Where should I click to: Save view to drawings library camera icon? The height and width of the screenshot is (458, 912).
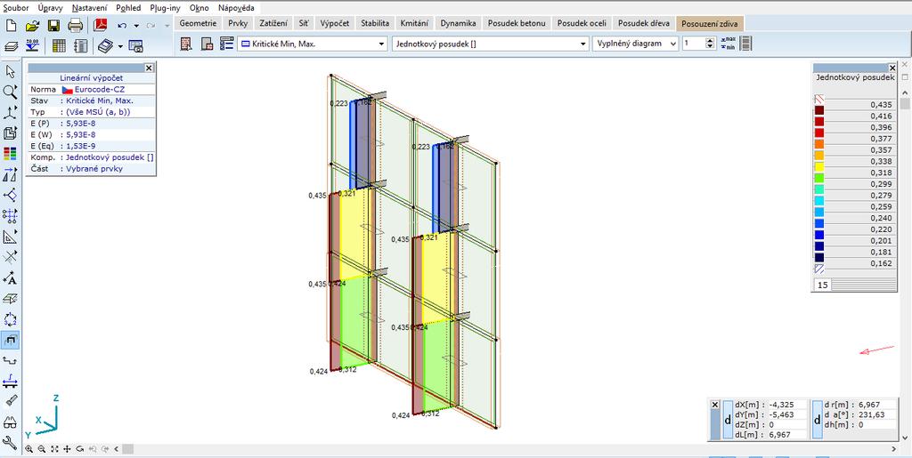135,45
